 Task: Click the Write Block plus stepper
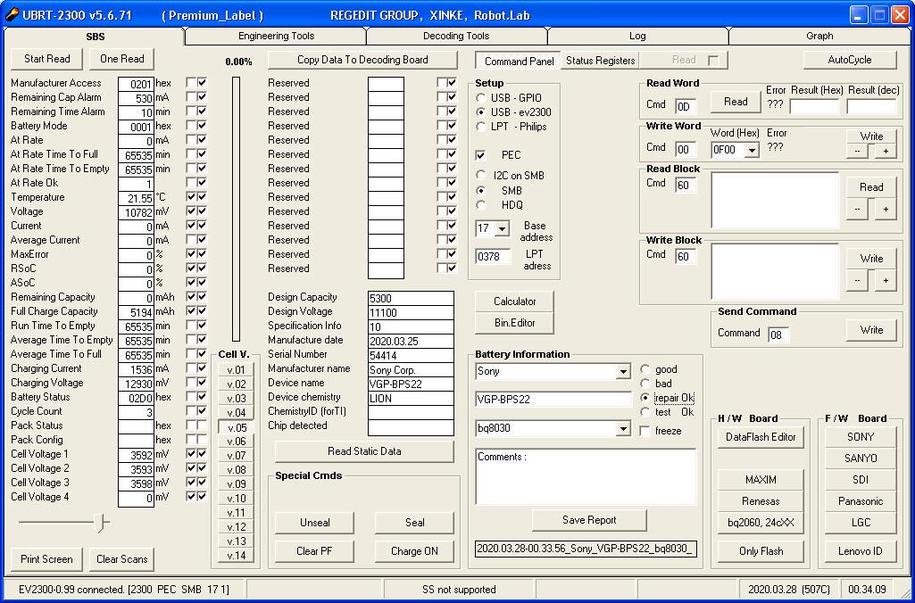click(886, 280)
